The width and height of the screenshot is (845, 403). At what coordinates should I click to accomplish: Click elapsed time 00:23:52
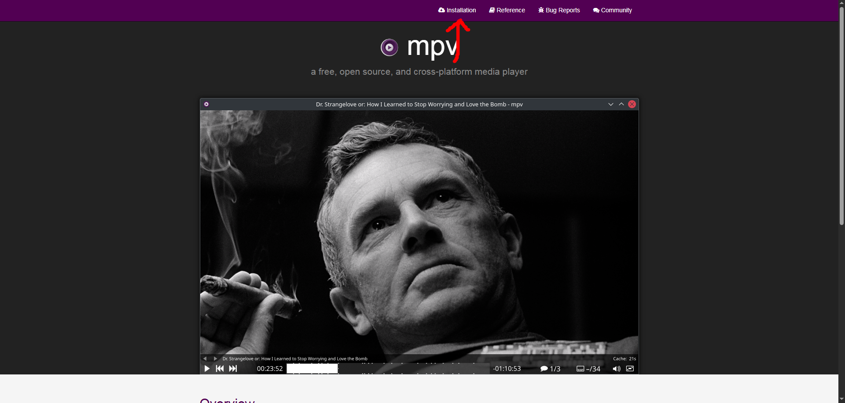coord(270,369)
